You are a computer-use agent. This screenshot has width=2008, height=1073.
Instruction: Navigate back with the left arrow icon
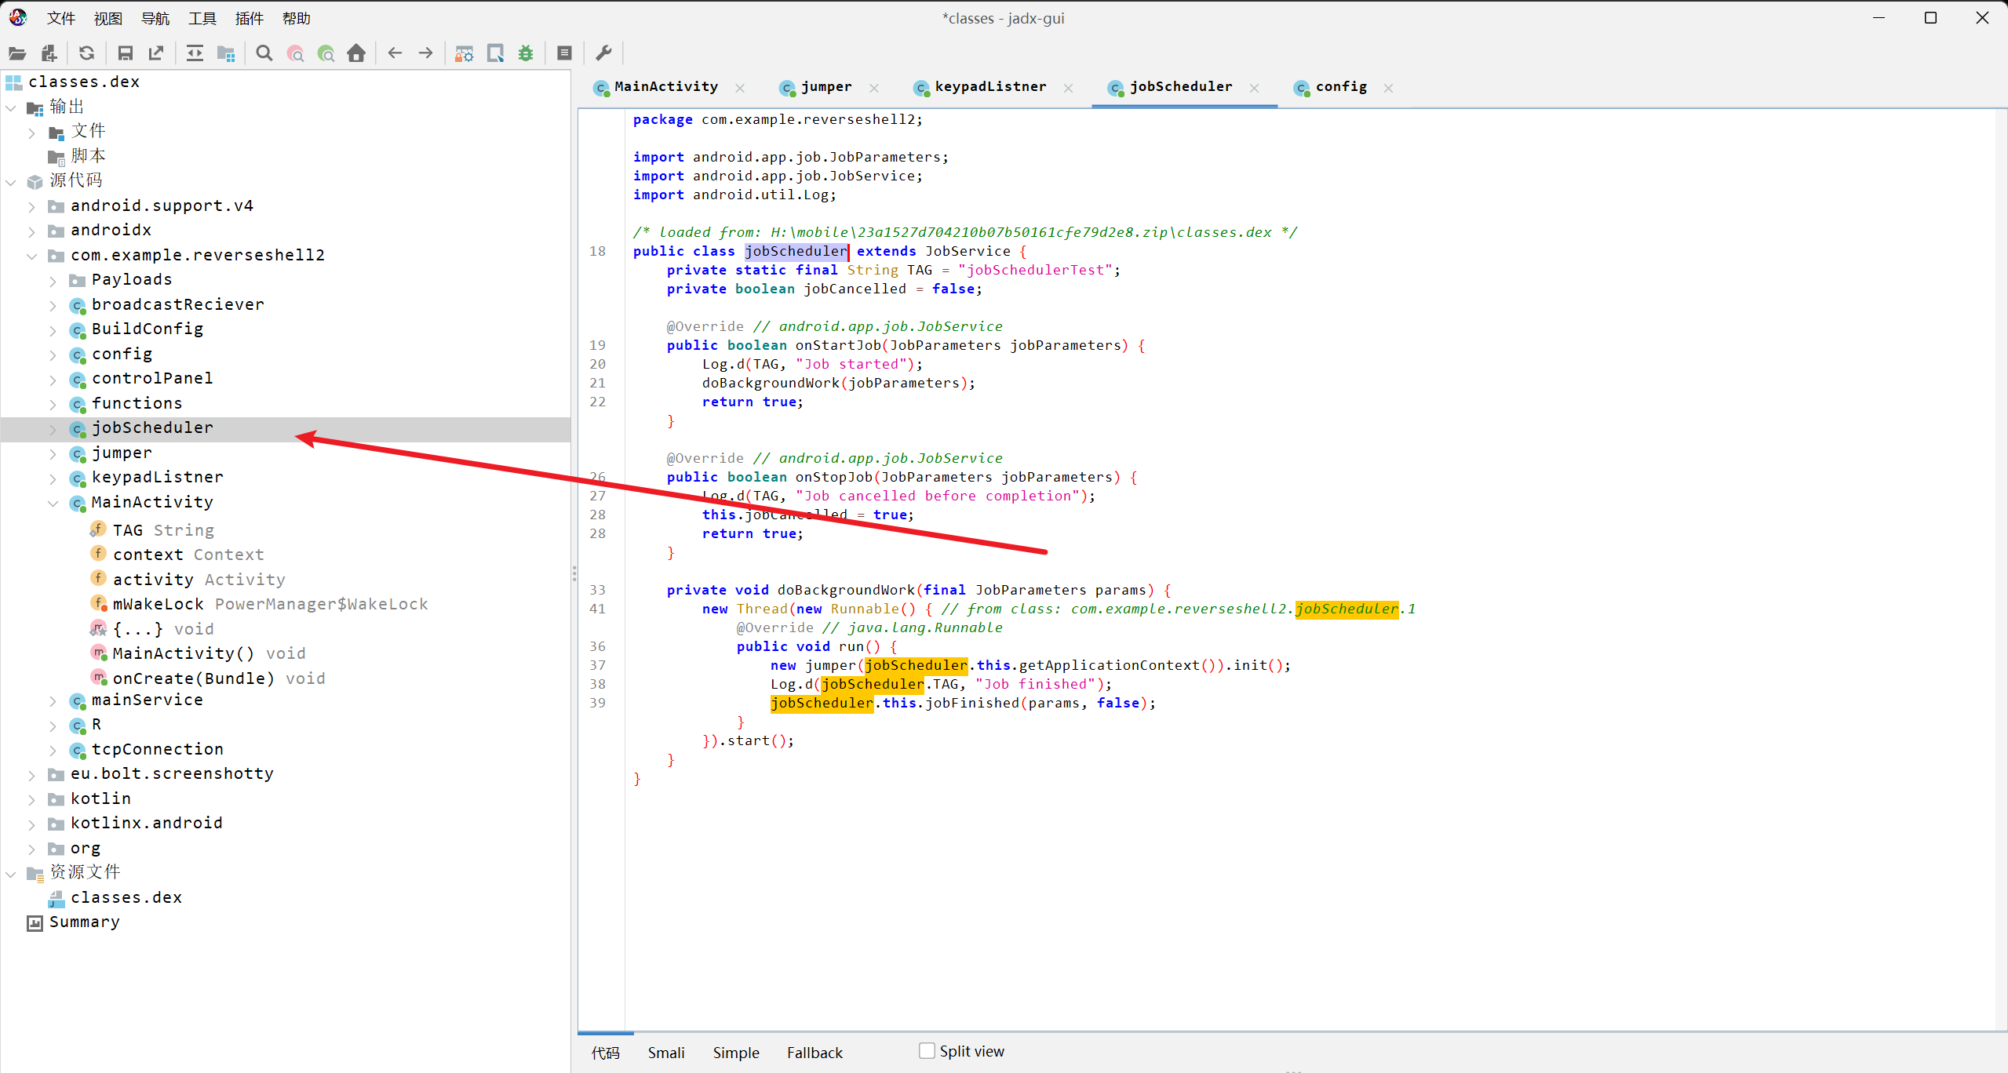point(395,53)
